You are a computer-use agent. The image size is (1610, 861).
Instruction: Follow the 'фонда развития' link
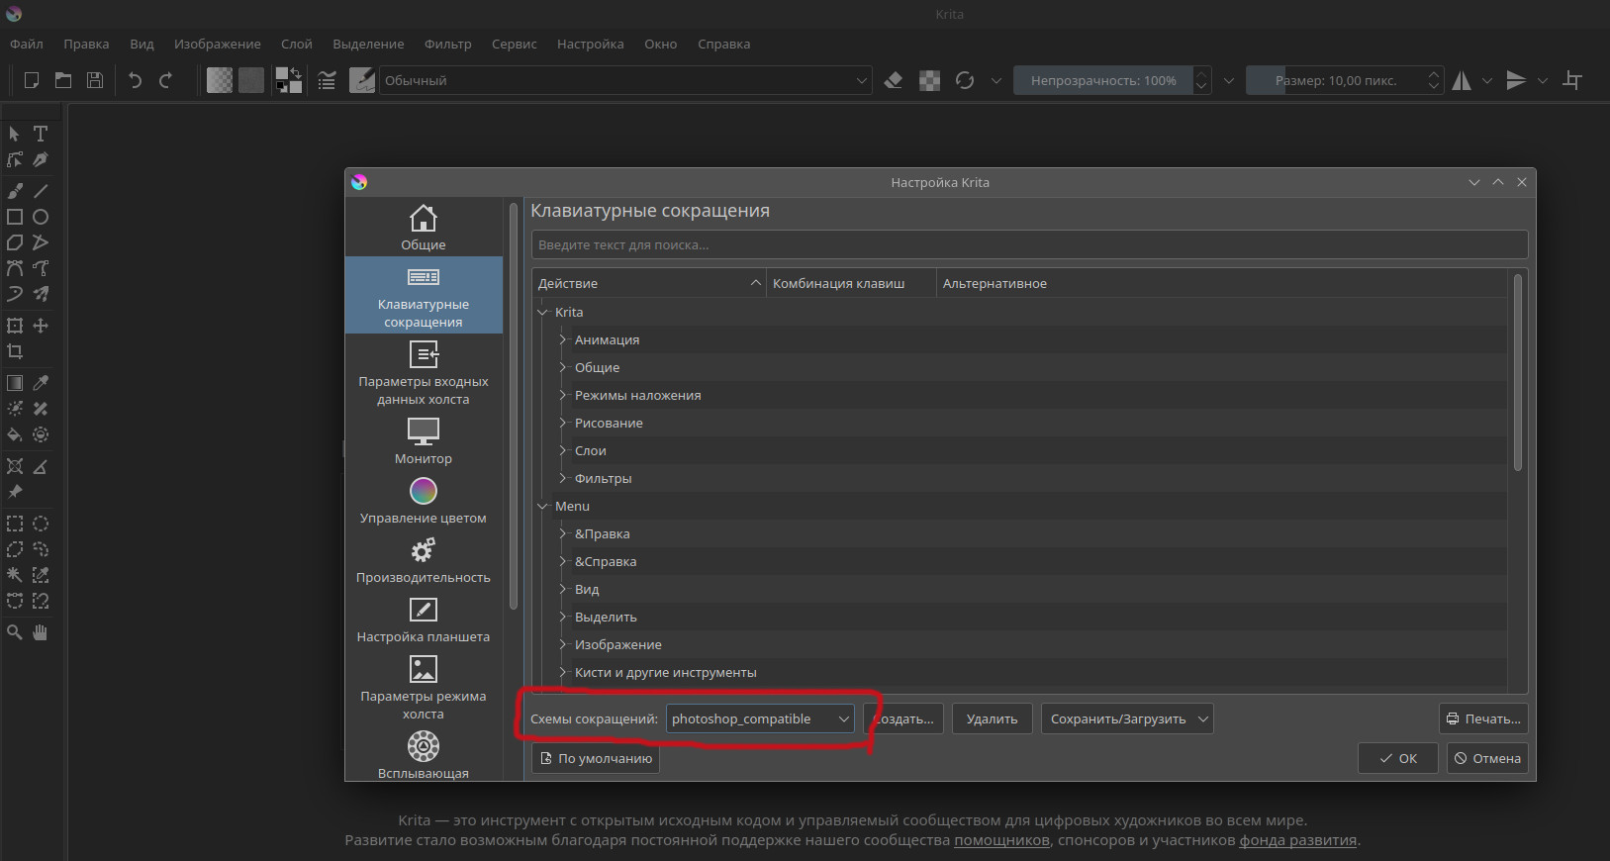(x=1297, y=840)
